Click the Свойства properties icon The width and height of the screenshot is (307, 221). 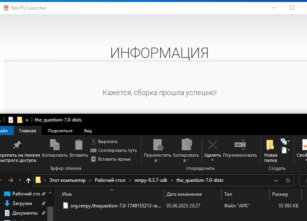[x=304, y=145]
